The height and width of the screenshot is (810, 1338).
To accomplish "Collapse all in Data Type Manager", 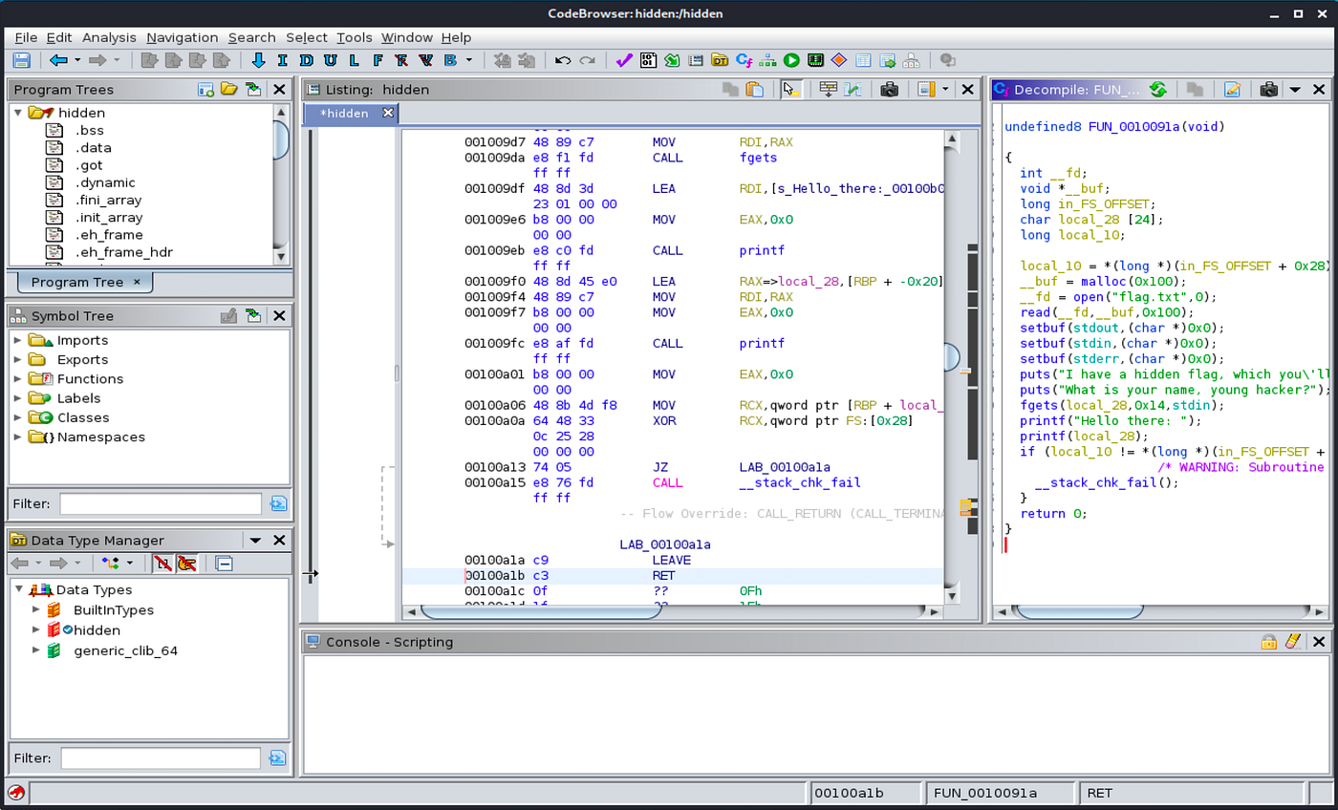I will pyautogui.click(x=224, y=564).
